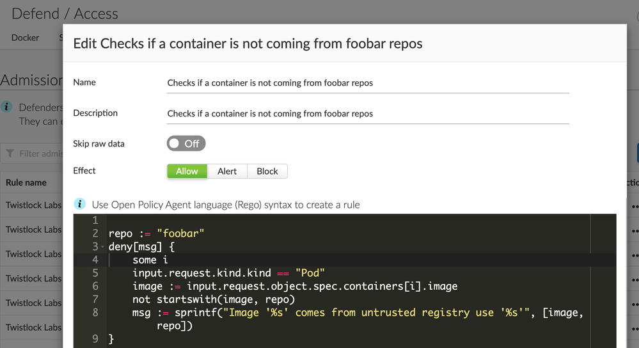The image size is (639, 348).
Task: Select the Allow effect option
Action: point(187,171)
